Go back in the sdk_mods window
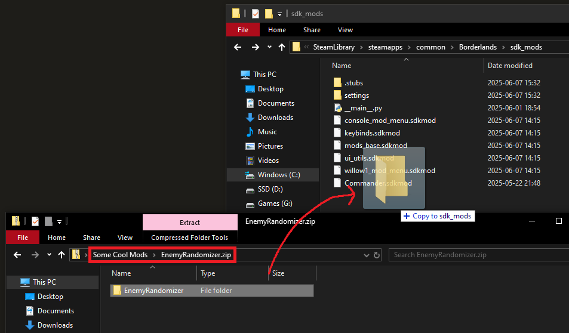Image resolution: width=569 pixels, height=333 pixels. click(x=238, y=47)
